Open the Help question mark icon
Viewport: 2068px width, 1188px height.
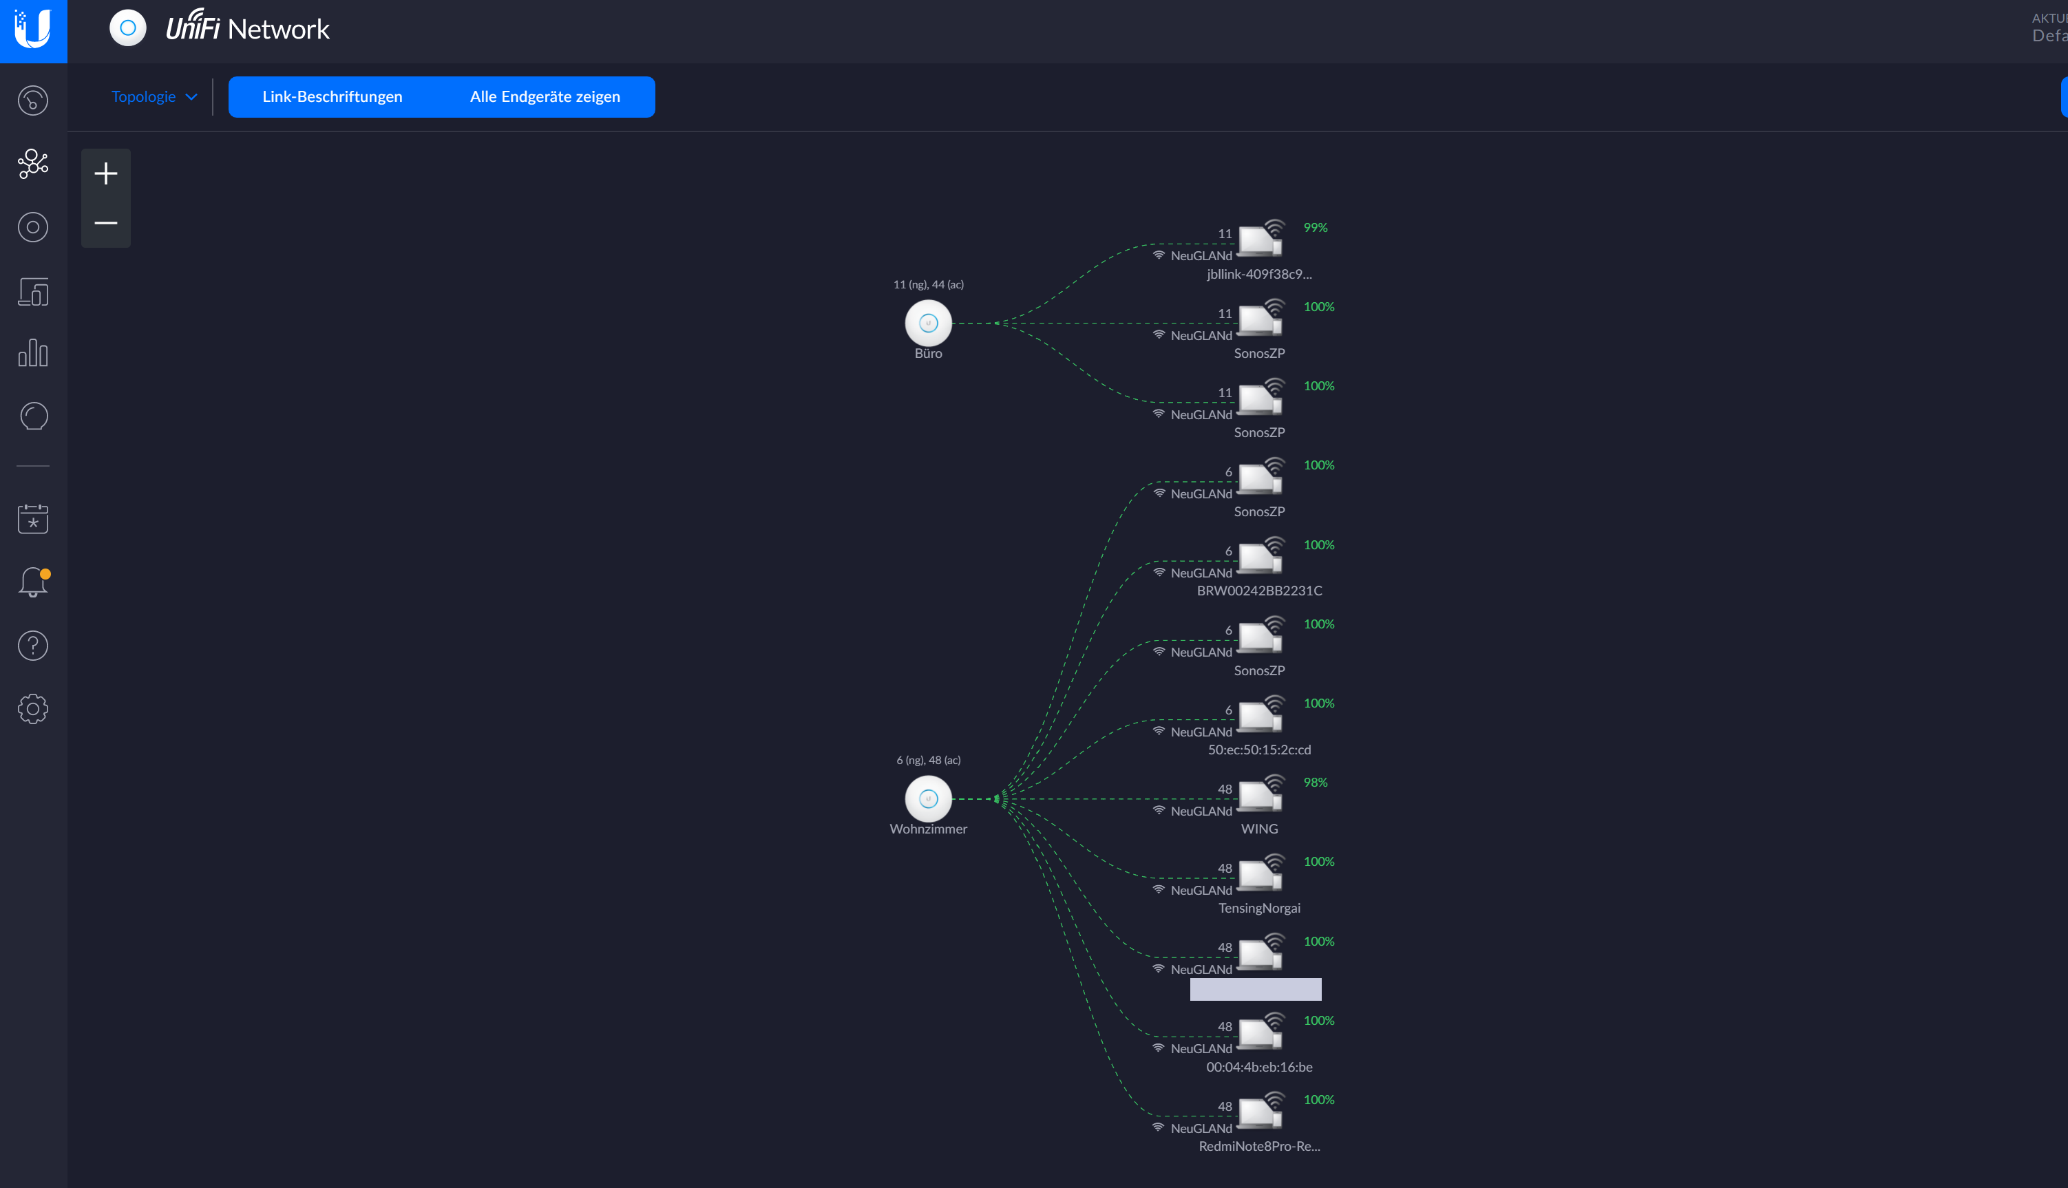pos(32,646)
